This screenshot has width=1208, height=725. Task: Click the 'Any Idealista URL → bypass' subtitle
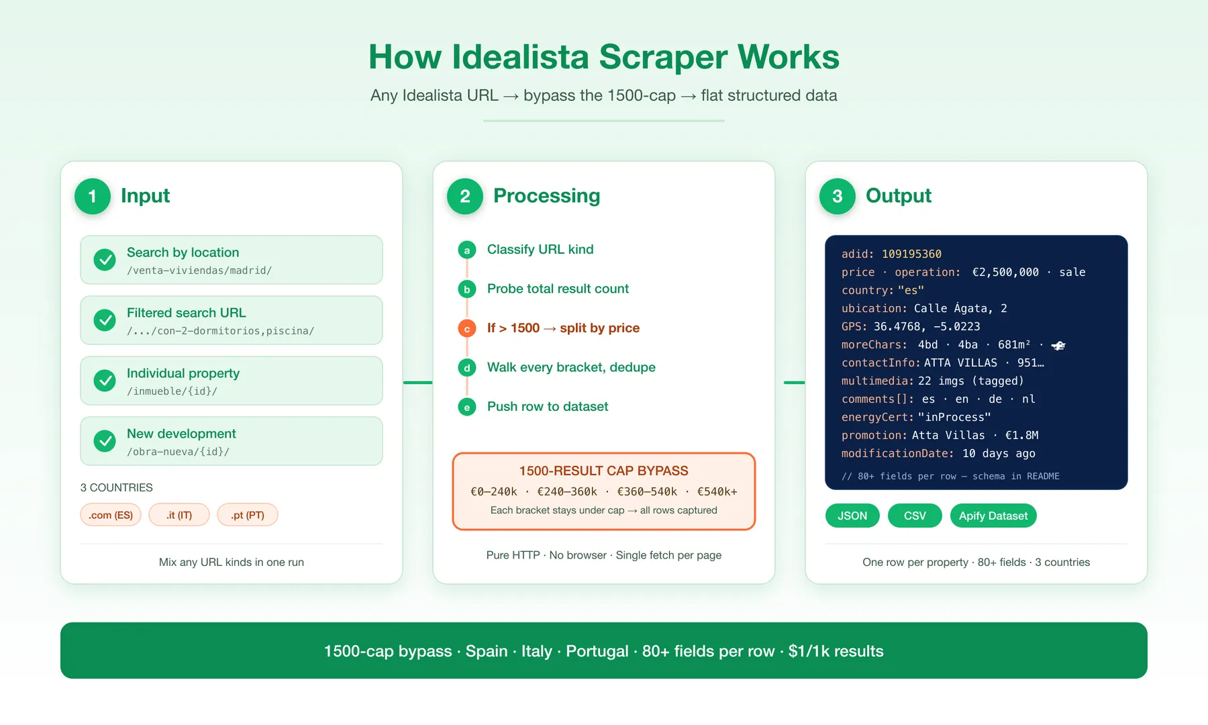[604, 95]
